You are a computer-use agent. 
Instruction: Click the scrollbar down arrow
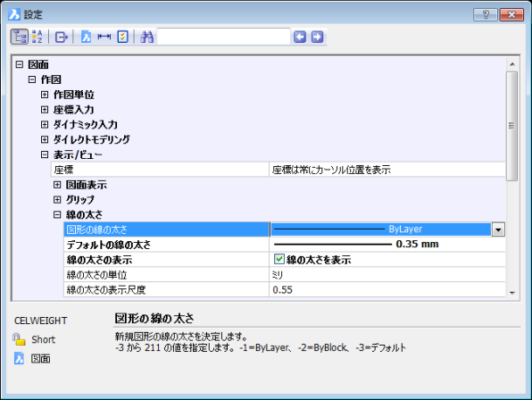(512, 293)
